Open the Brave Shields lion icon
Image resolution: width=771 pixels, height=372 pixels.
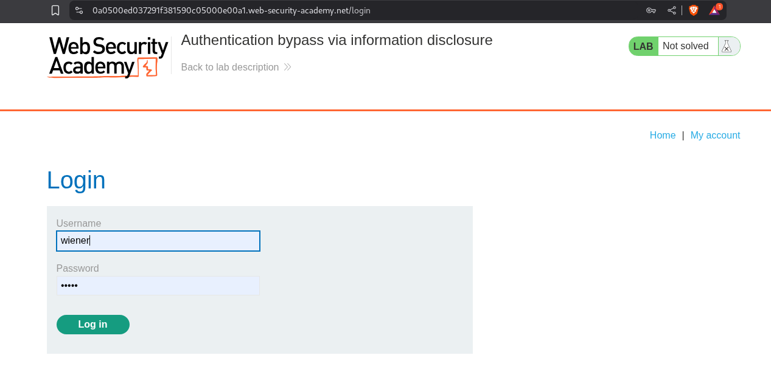pos(694,10)
